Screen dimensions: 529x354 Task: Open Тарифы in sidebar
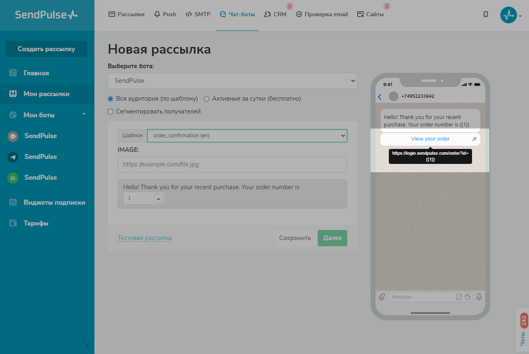pos(47,223)
